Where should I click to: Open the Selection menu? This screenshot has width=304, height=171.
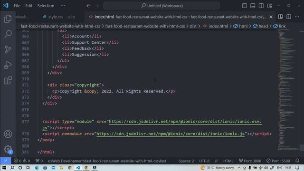(46, 6)
